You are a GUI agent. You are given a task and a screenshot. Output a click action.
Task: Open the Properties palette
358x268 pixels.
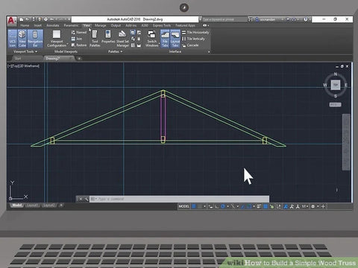coord(108,36)
